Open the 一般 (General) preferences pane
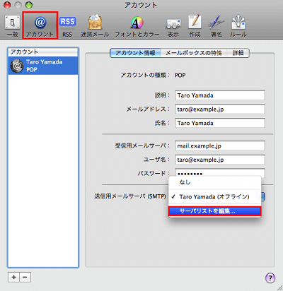 click(x=12, y=26)
